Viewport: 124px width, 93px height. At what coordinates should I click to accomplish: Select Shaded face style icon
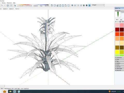point(84,5)
